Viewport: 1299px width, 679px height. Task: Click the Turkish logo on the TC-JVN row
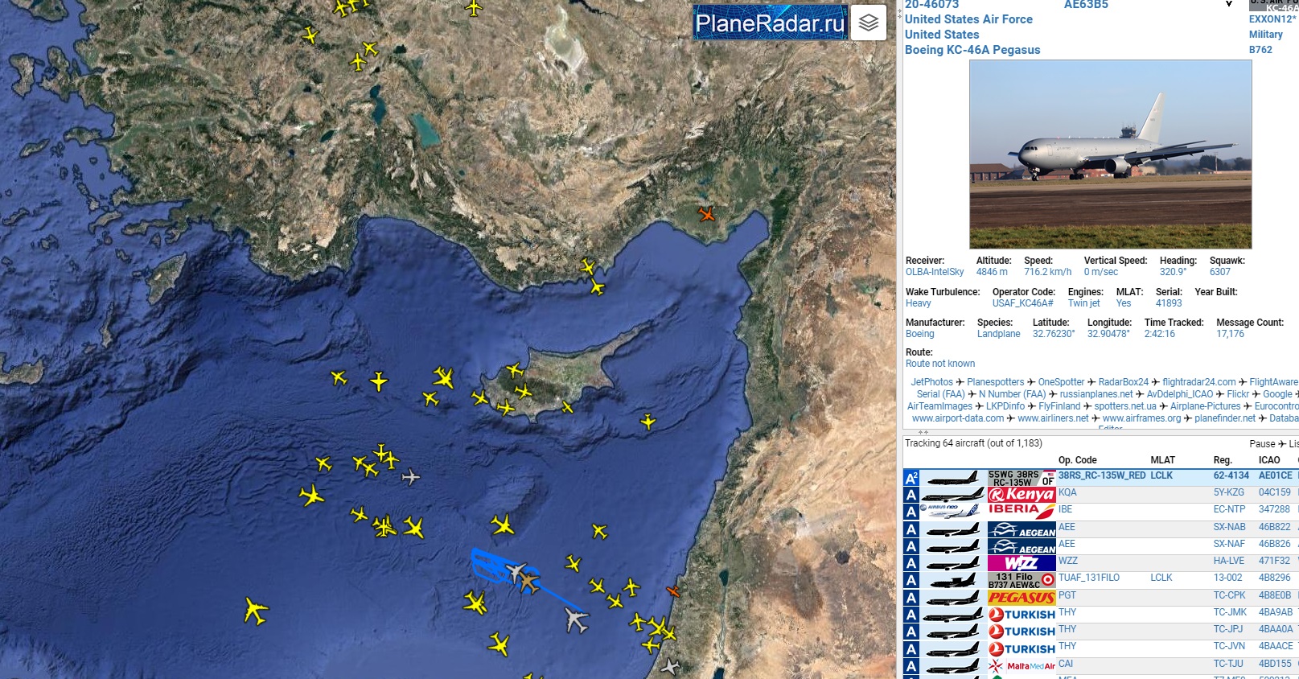[x=1021, y=648]
